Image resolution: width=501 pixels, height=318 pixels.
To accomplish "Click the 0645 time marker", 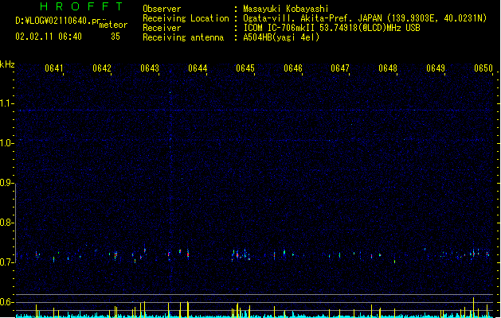I will coord(245,68).
